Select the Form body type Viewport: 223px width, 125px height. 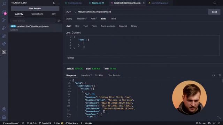click(x=94, y=26)
